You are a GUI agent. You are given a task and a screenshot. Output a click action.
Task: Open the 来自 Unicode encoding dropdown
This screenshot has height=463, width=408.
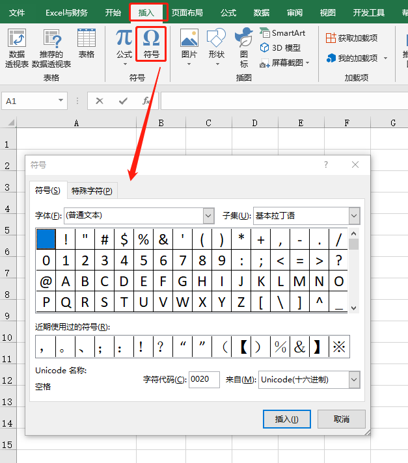[354, 379]
